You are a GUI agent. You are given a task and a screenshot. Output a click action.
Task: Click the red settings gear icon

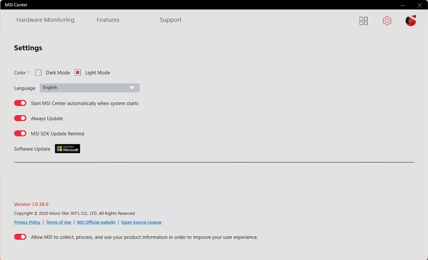(387, 21)
